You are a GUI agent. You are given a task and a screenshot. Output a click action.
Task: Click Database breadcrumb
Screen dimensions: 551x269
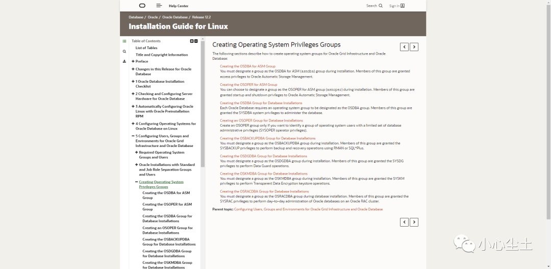(x=136, y=17)
